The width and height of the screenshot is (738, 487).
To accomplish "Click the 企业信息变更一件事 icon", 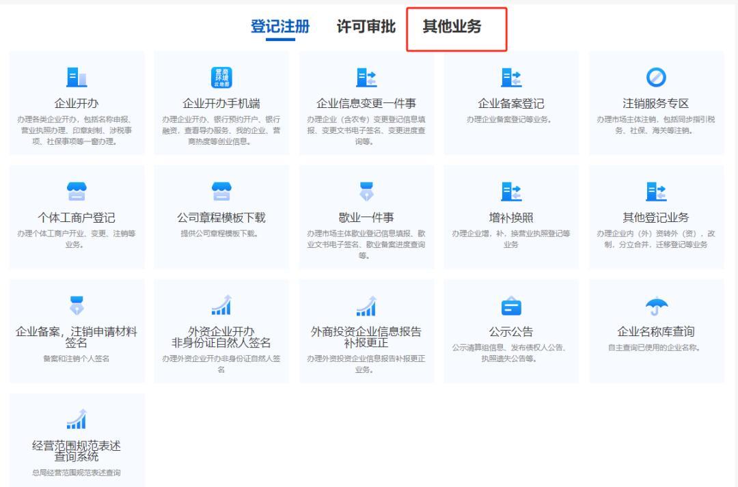I will click(367, 77).
